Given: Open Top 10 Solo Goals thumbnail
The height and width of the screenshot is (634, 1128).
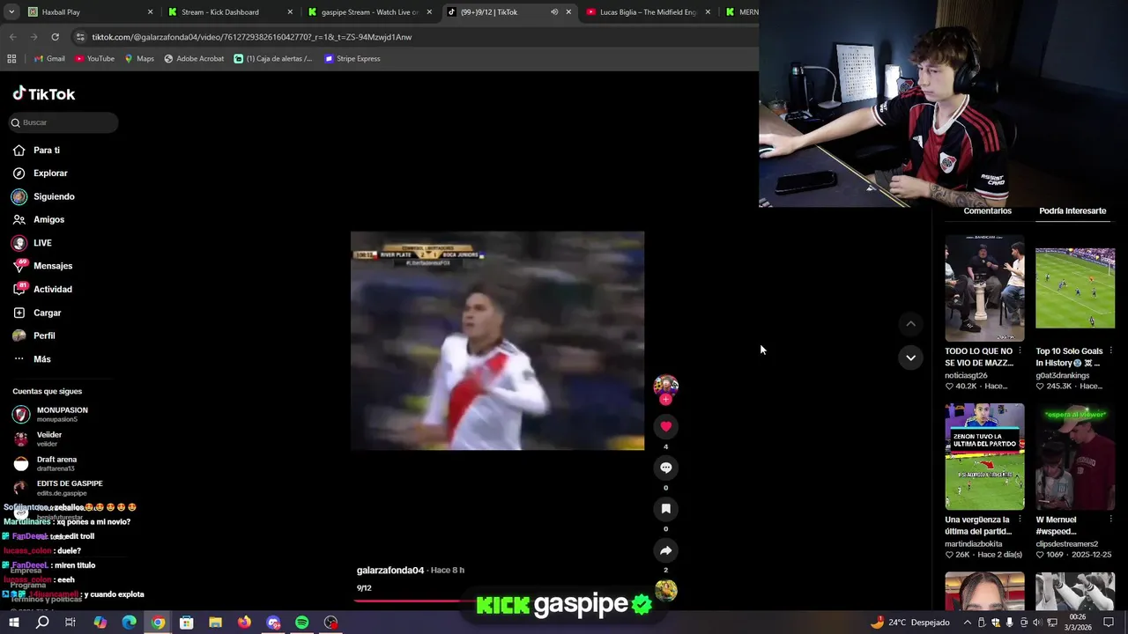Looking at the screenshot, I should [x=1075, y=288].
